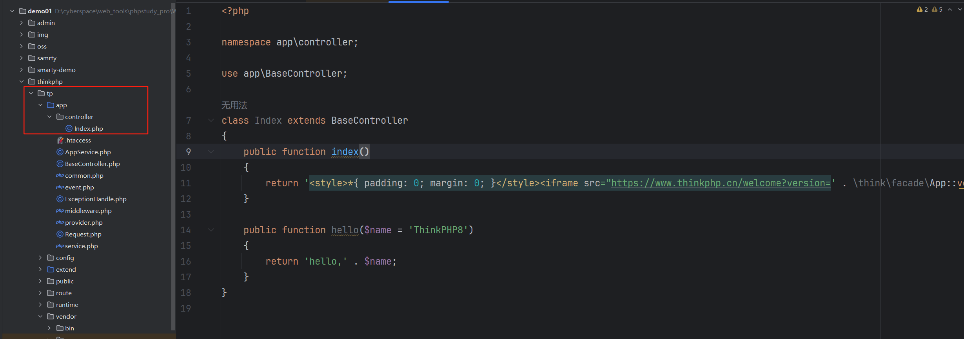Expand the samrty folder

point(22,58)
